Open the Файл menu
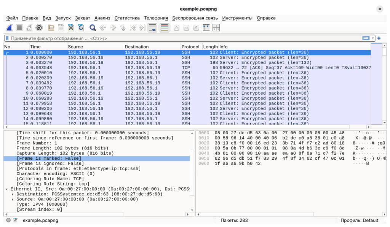Screen dimensions: 390x227 (12, 18)
